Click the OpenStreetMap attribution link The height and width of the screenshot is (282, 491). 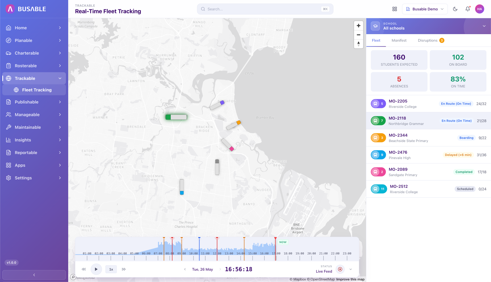pos(321,279)
